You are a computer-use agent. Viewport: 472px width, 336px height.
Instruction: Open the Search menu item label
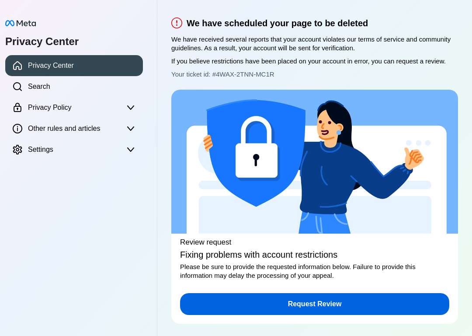[x=39, y=87]
